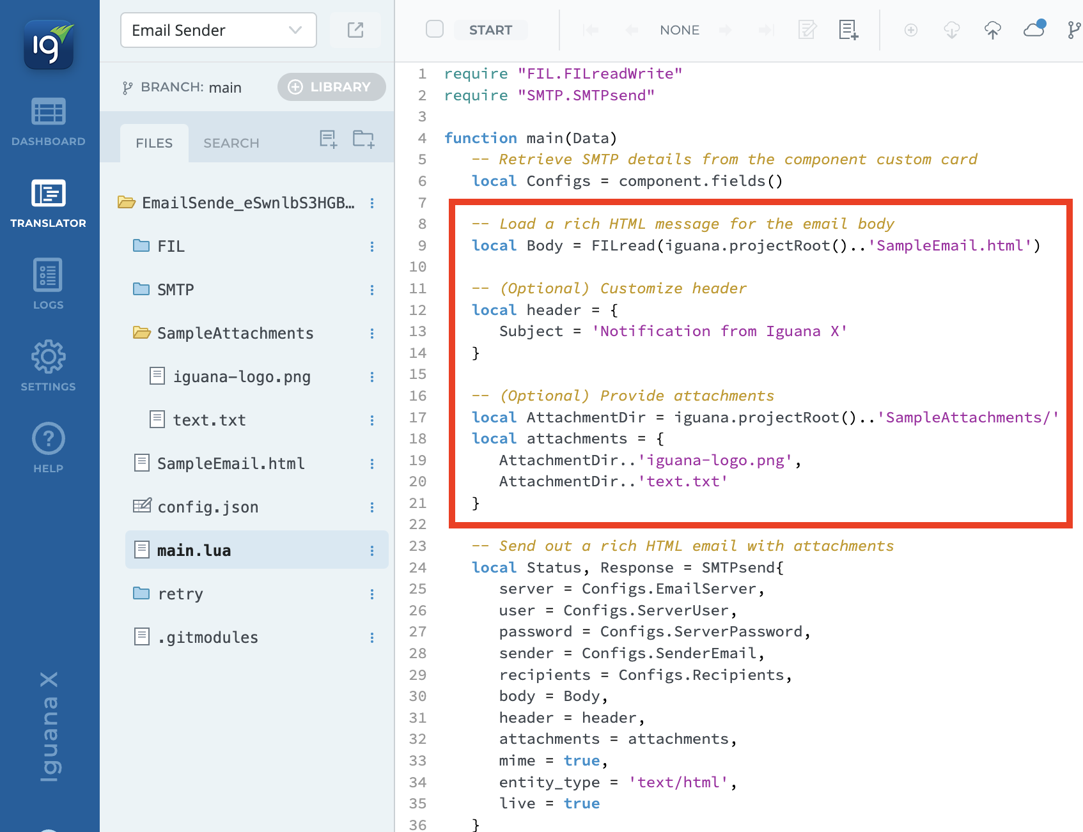The width and height of the screenshot is (1083, 832).
Task: Switch to the SEARCH tab
Action: click(x=231, y=143)
